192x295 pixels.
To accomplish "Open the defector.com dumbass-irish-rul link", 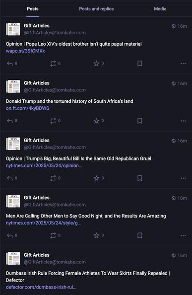I will point(41,287).
